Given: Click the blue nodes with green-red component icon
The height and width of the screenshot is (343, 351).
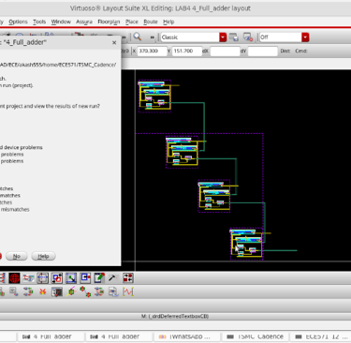Looking at the screenshot, I should tap(28, 291).
